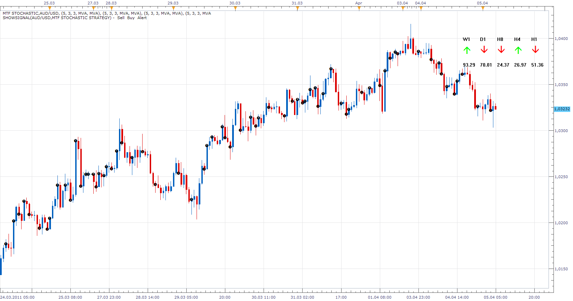The width and height of the screenshot is (573, 301).
Task: Click the 27.03 day marker triangle
Action: (94, 8)
